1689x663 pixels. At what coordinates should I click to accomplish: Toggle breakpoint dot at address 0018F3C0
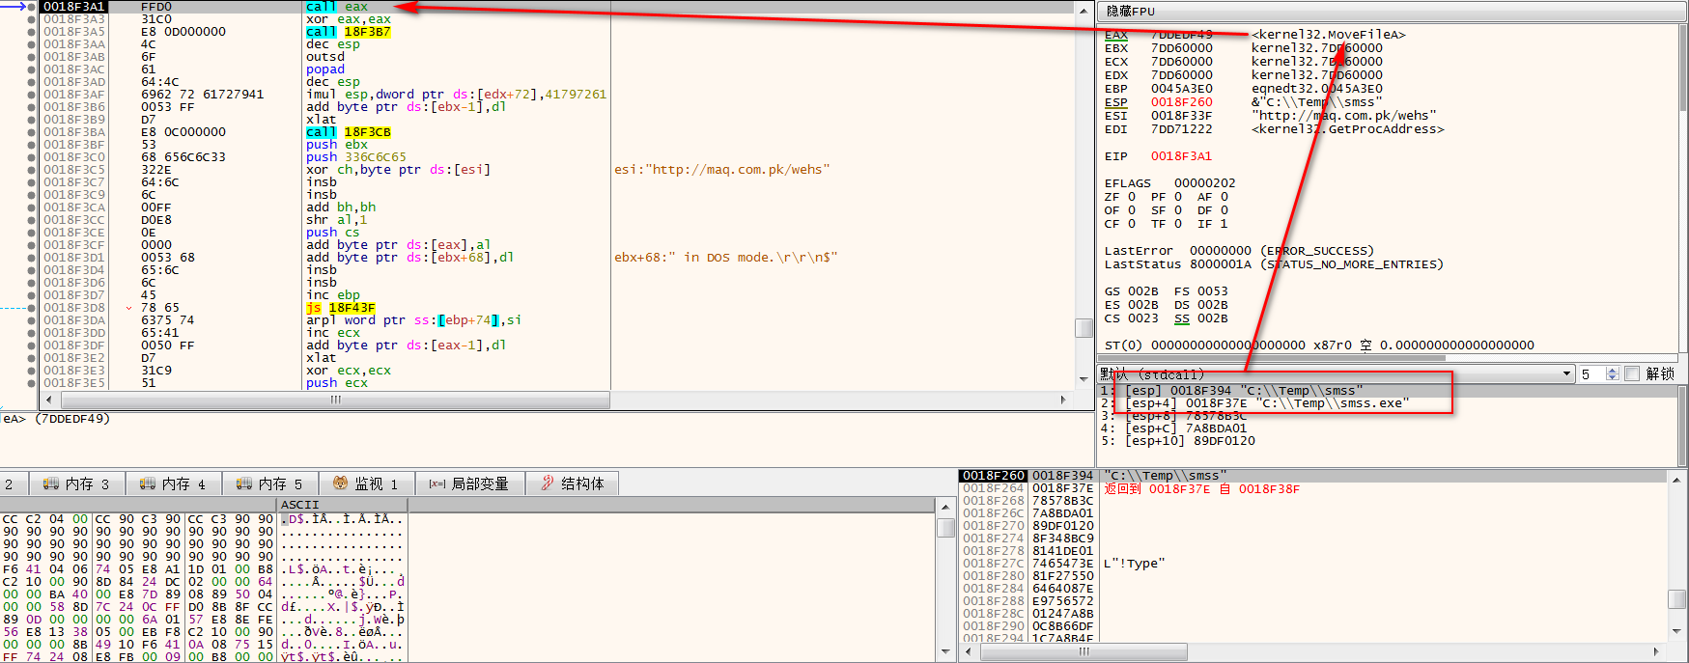[32, 157]
